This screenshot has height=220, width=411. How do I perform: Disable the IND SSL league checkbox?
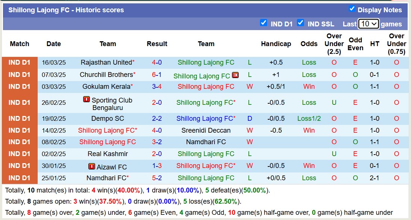point(301,23)
